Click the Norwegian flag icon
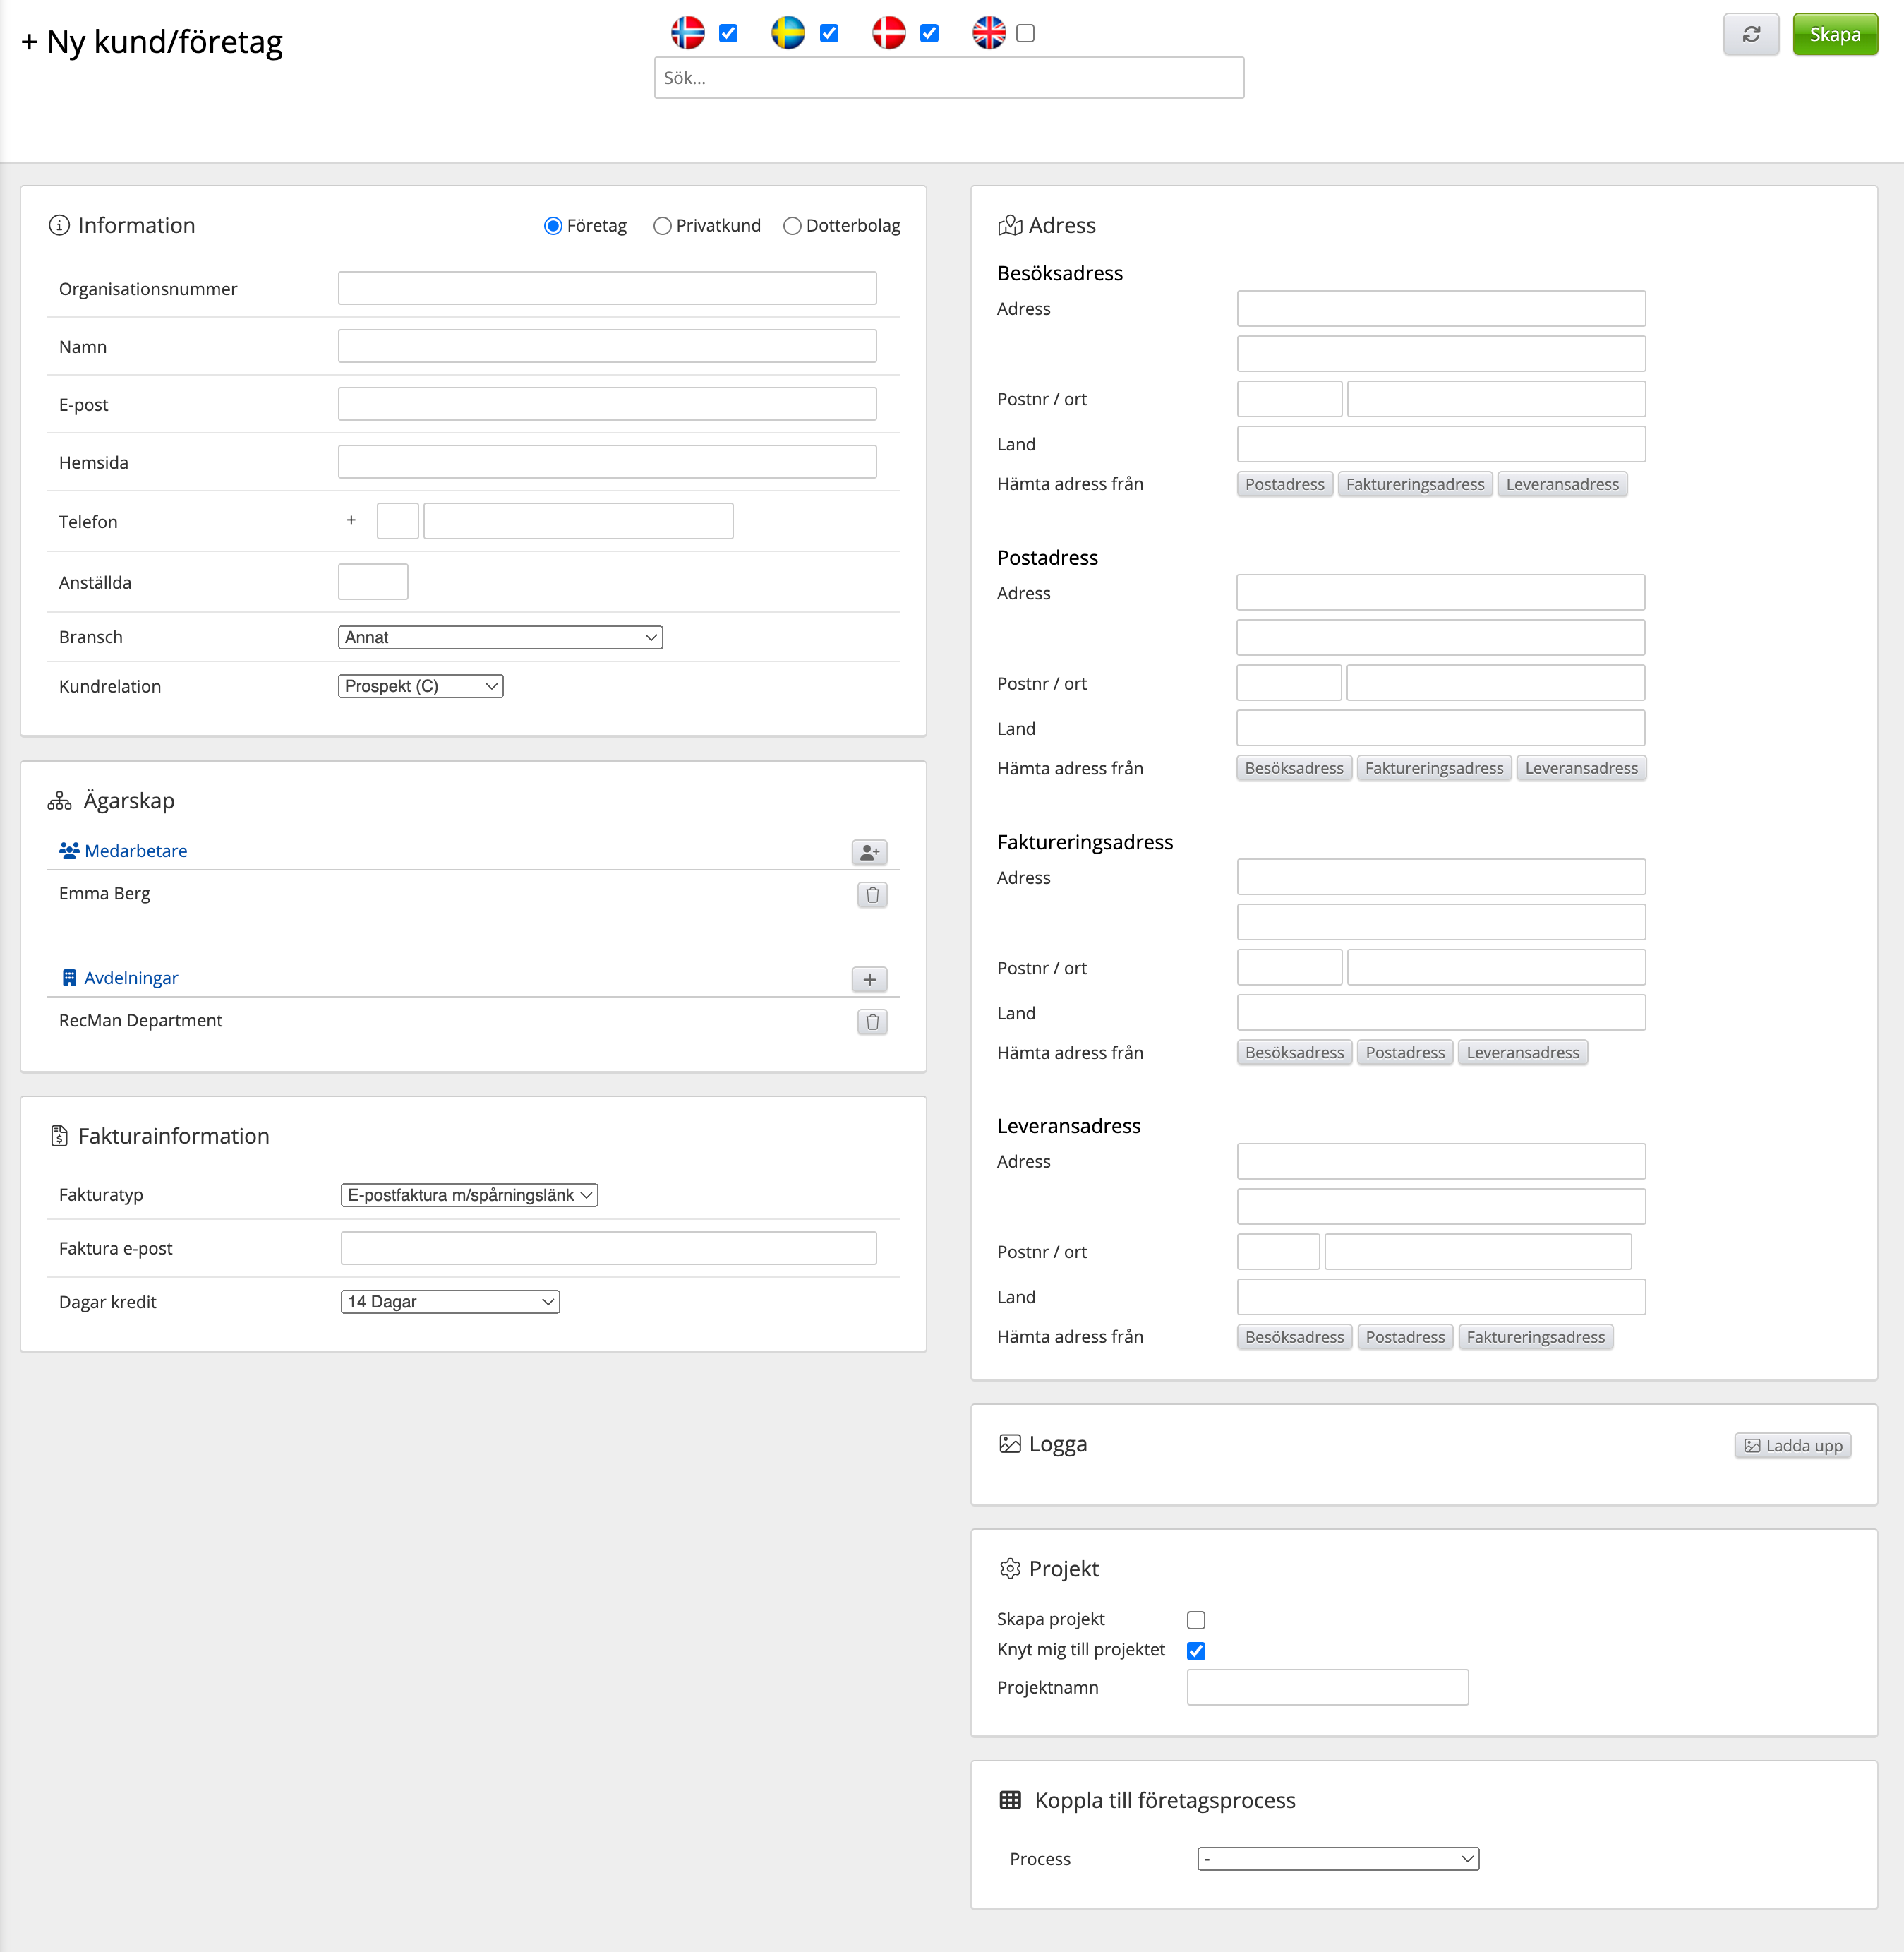The image size is (1904, 1952). click(x=687, y=33)
